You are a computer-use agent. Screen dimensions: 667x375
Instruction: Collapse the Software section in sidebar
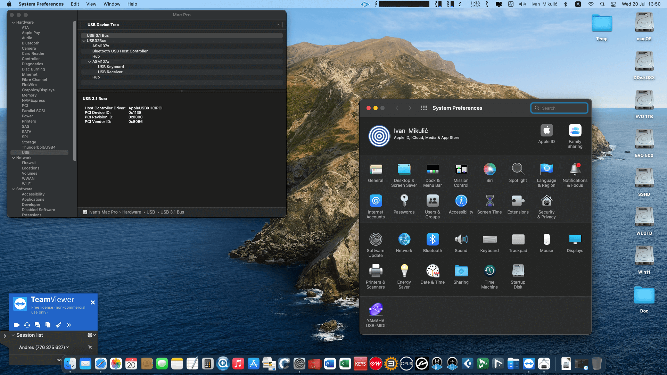[x=14, y=189]
